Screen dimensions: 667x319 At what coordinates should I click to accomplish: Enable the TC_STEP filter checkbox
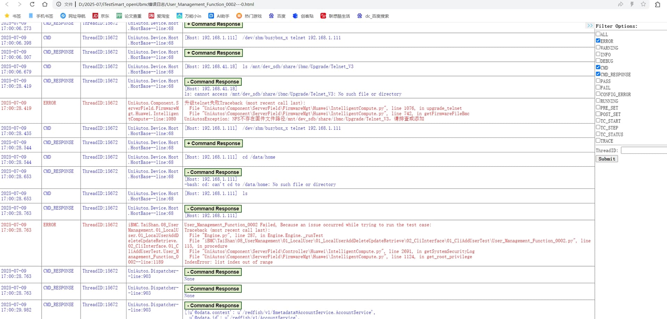tap(598, 127)
